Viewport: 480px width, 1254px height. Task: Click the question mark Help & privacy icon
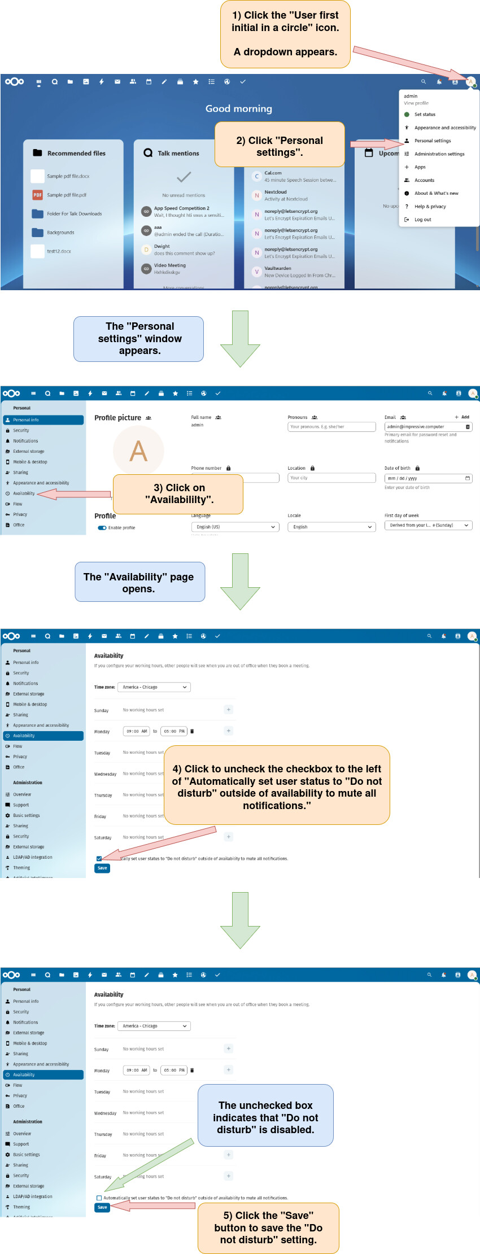coord(407,207)
